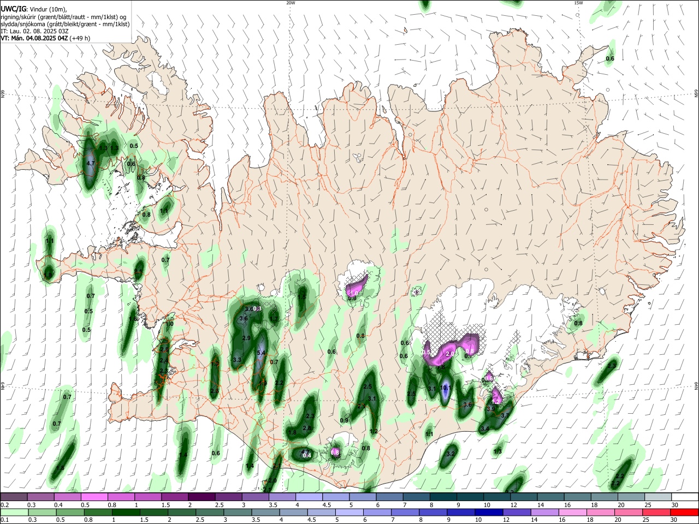Click the 3.9 precipitation value label
The image size is (699, 524).
point(491,409)
